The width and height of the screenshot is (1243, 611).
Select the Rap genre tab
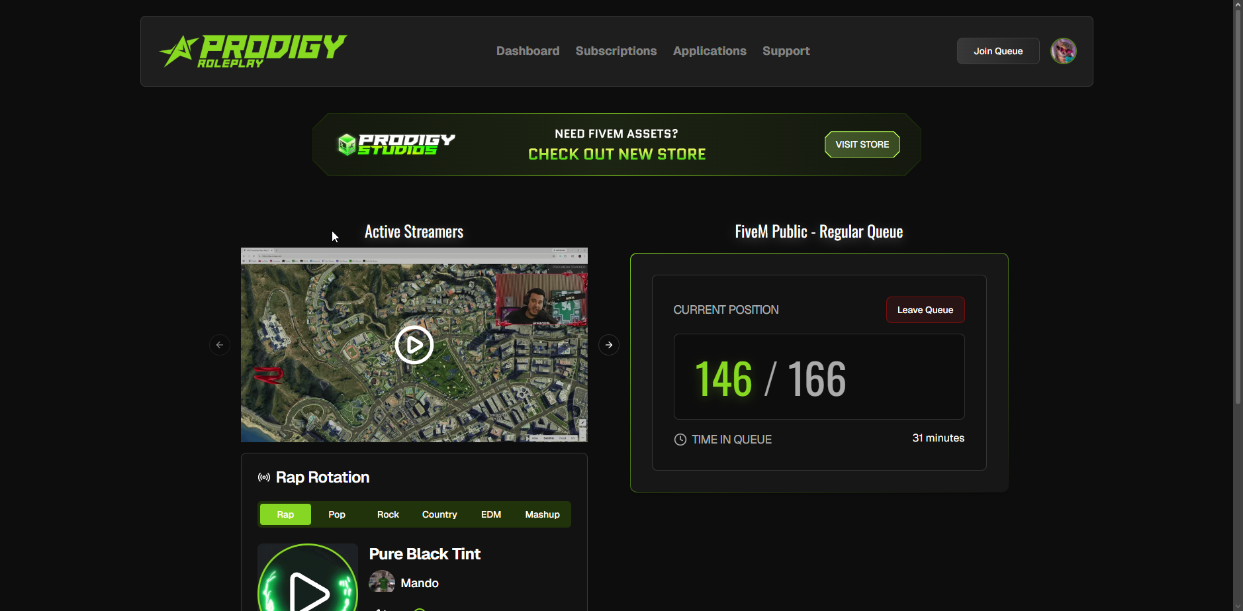[285, 514]
